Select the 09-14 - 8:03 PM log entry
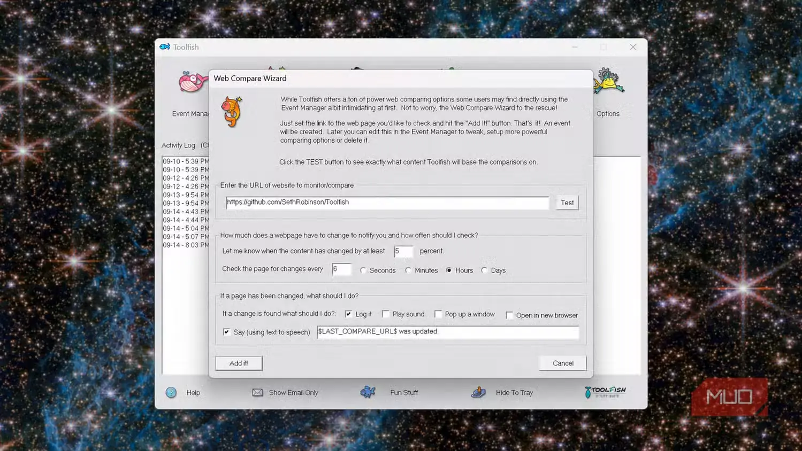 186,245
